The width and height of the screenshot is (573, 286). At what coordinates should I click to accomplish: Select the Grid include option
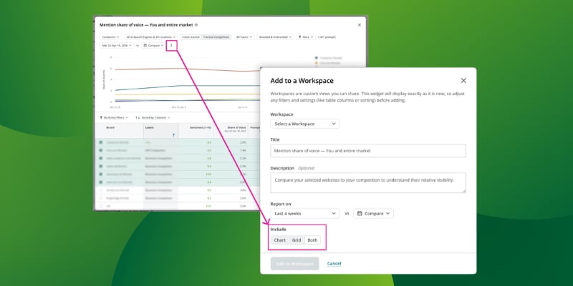pos(297,240)
